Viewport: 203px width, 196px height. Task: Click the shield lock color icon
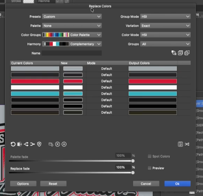click(39, 144)
